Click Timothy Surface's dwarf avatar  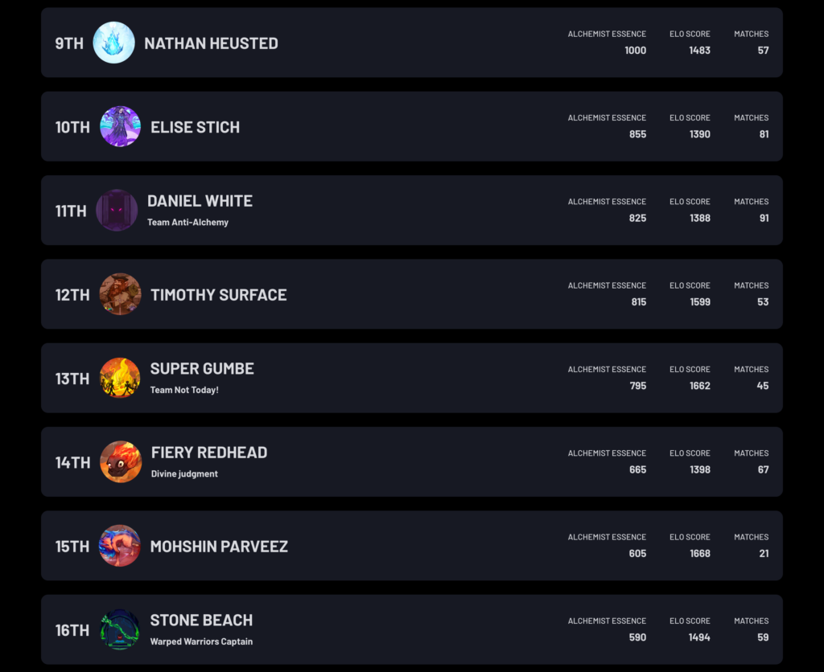click(121, 294)
